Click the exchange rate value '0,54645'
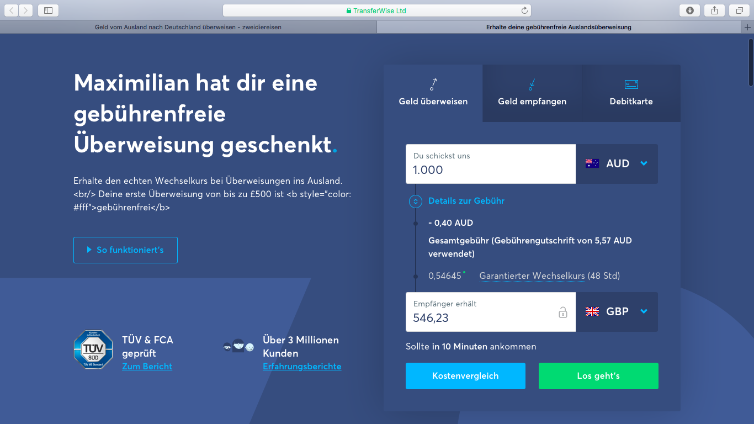This screenshot has width=754, height=424. coord(445,276)
